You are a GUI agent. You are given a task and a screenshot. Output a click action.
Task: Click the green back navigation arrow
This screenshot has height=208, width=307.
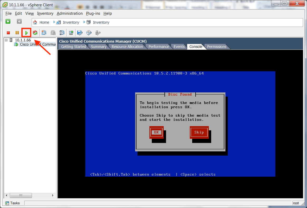pos(8,22)
